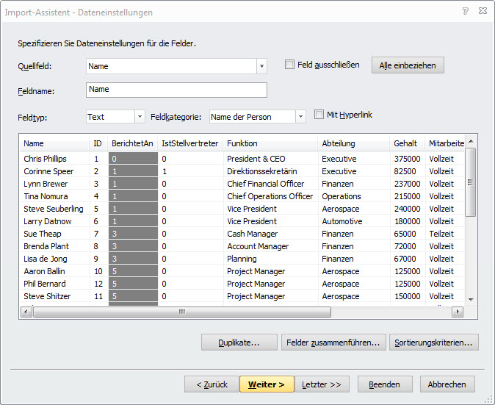This screenshot has height=405, width=495.
Task: Select the Funktion column header
Action: click(270, 143)
